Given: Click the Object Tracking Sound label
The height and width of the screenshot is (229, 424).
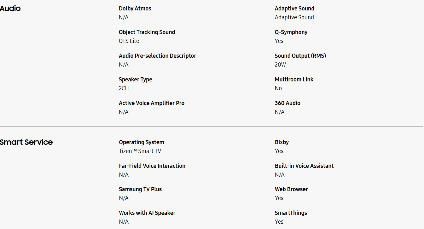Looking at the screenshot, I should (x=147, y=32).
